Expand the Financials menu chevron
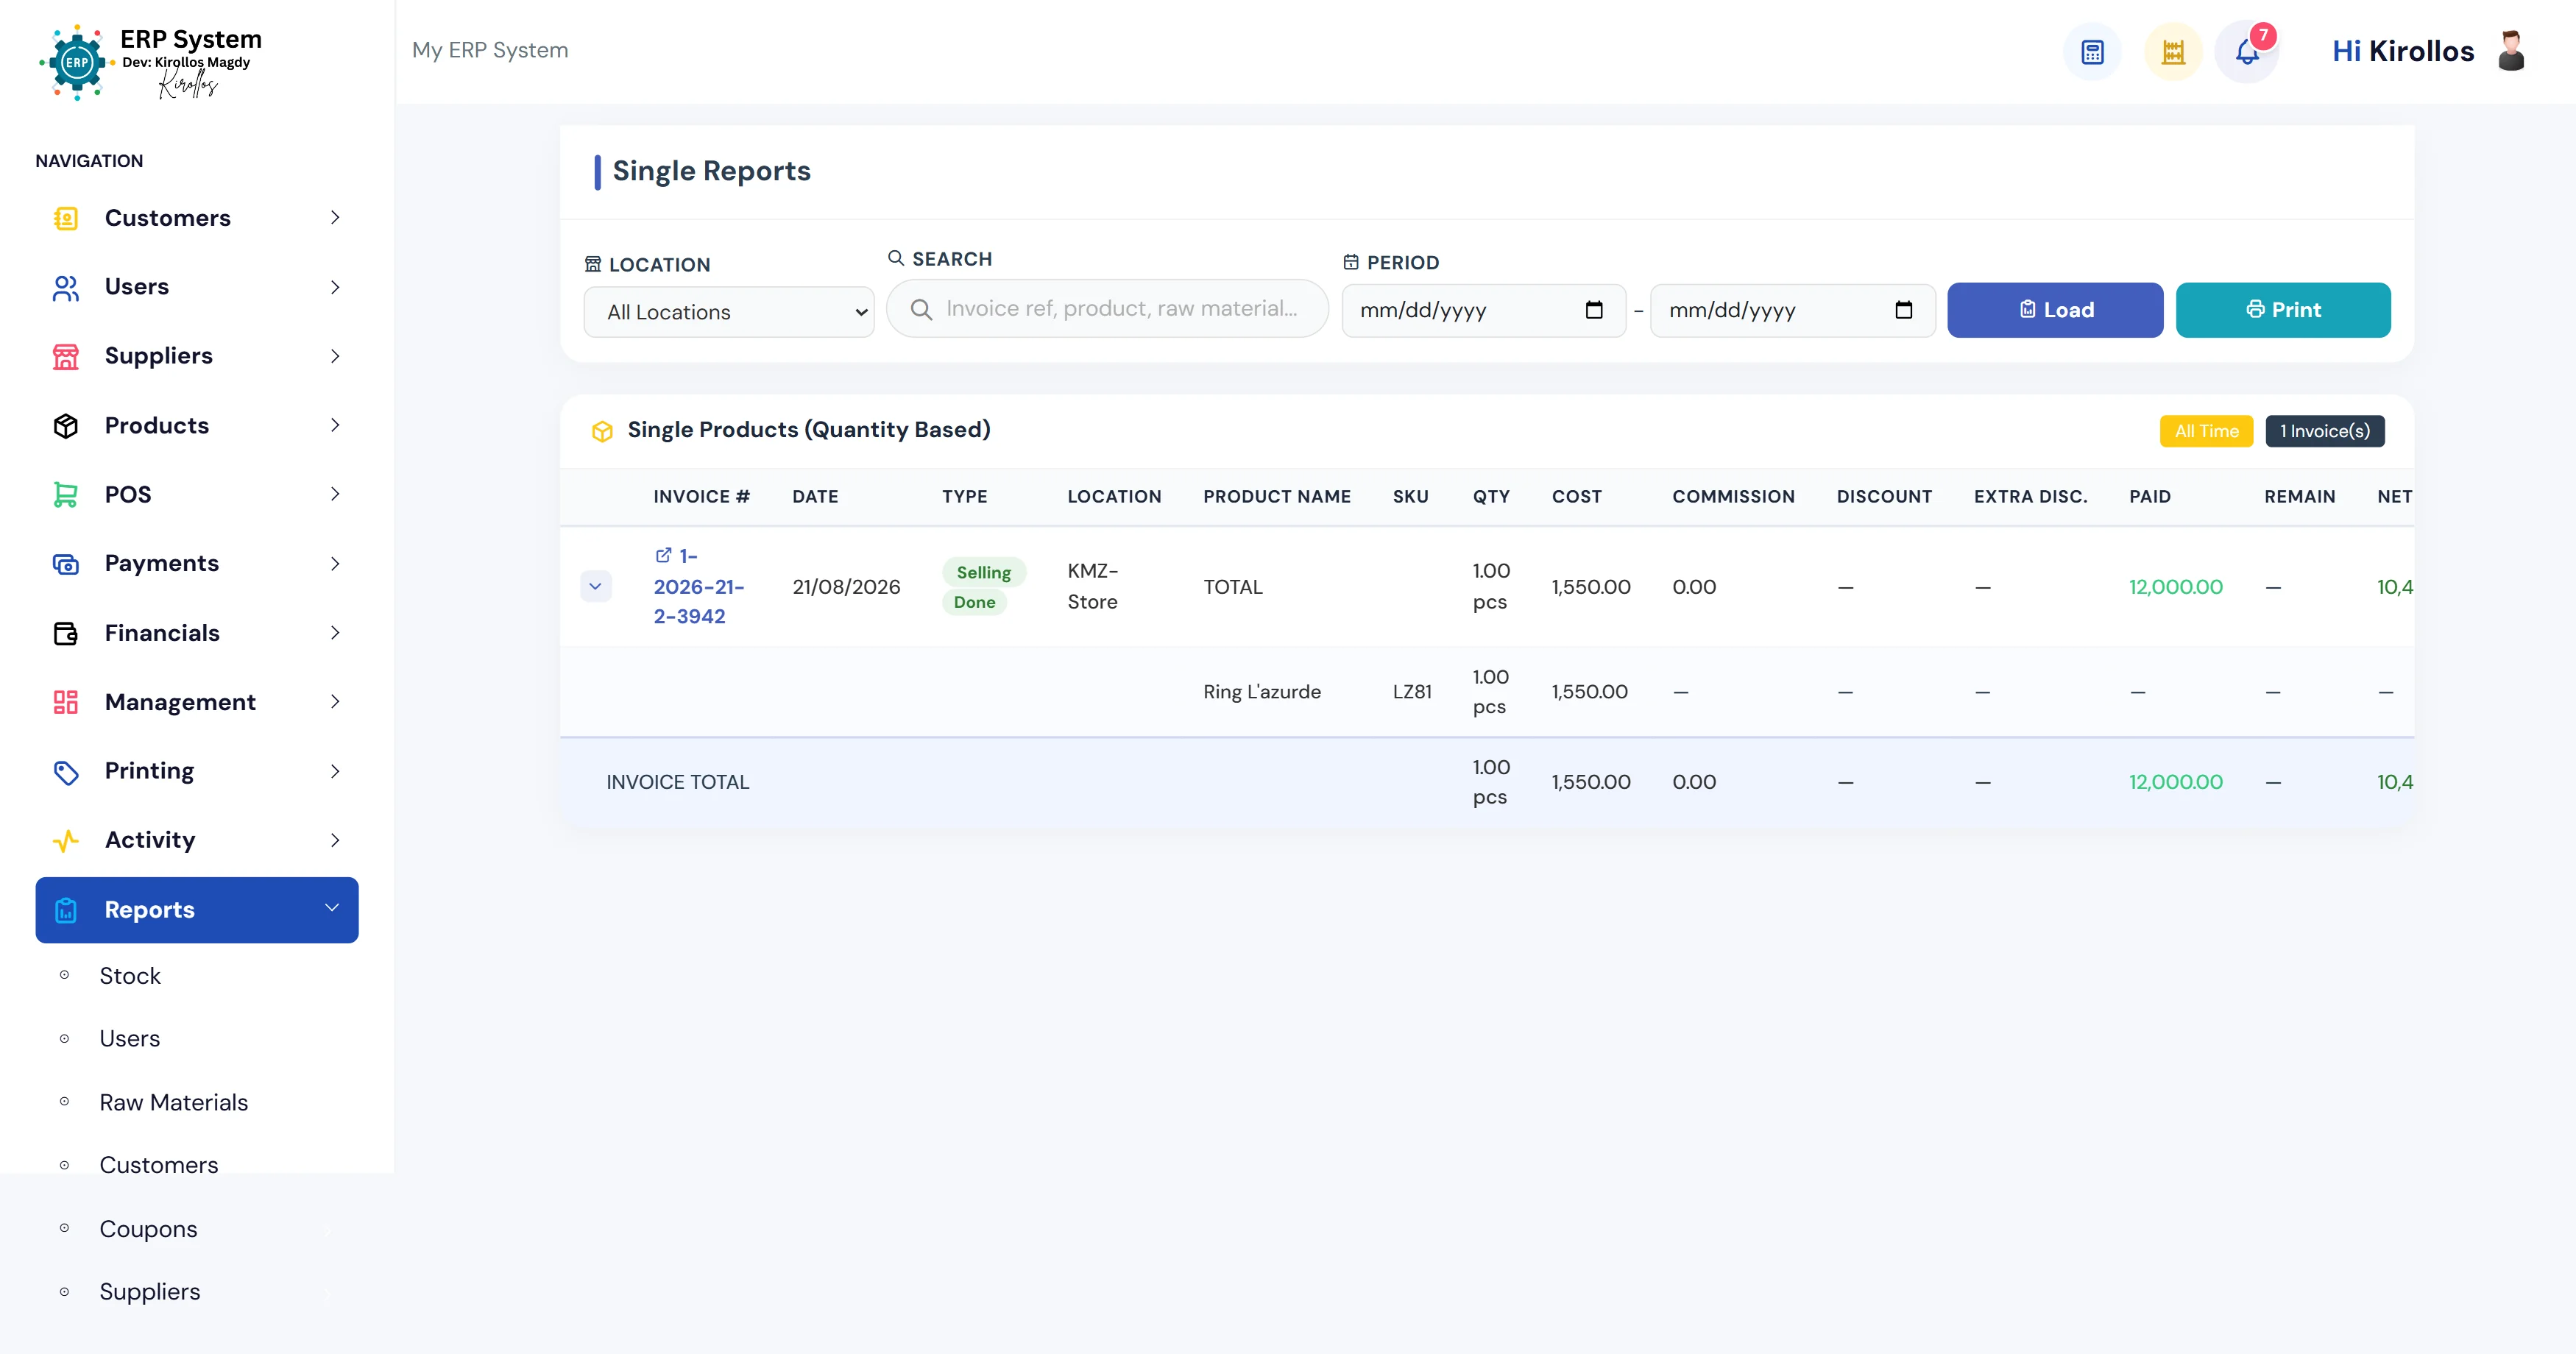Screen dimensions: 2576x1354 click(x=335, y=633)
